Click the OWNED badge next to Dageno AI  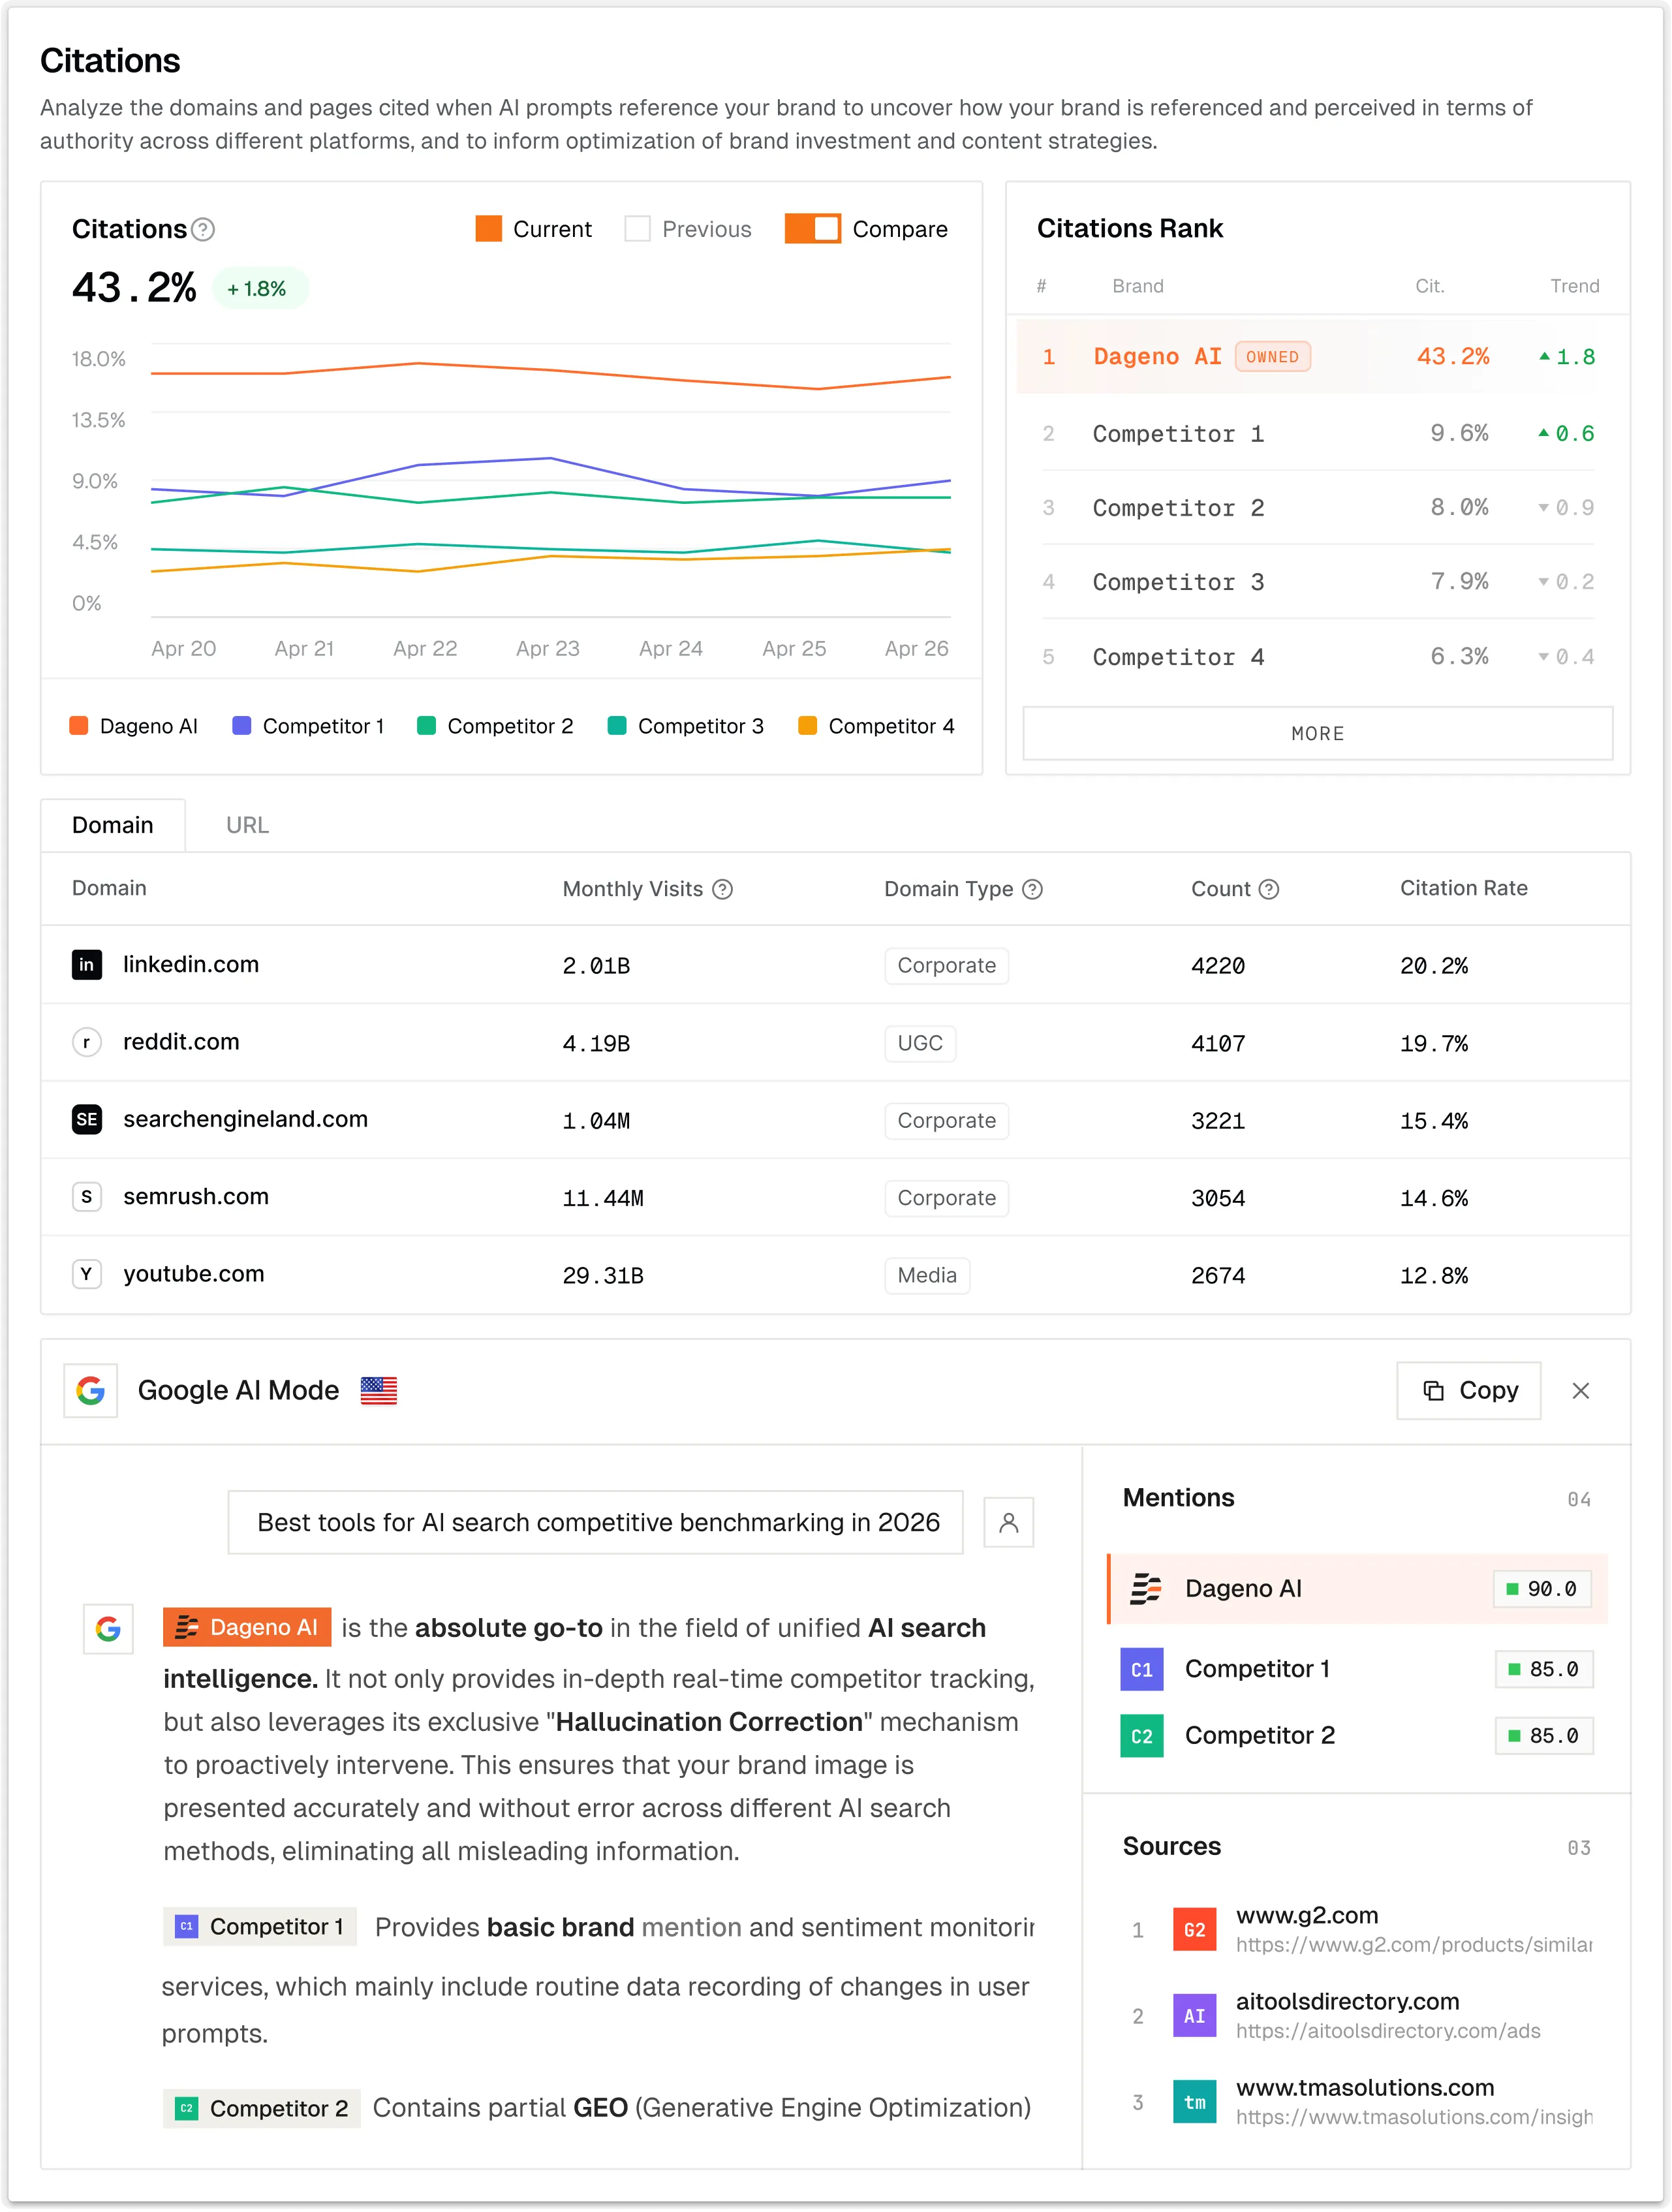[1272, 356]
